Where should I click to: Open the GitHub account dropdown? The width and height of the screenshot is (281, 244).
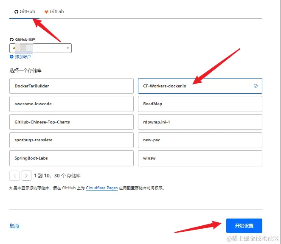(x=40, y=48)
